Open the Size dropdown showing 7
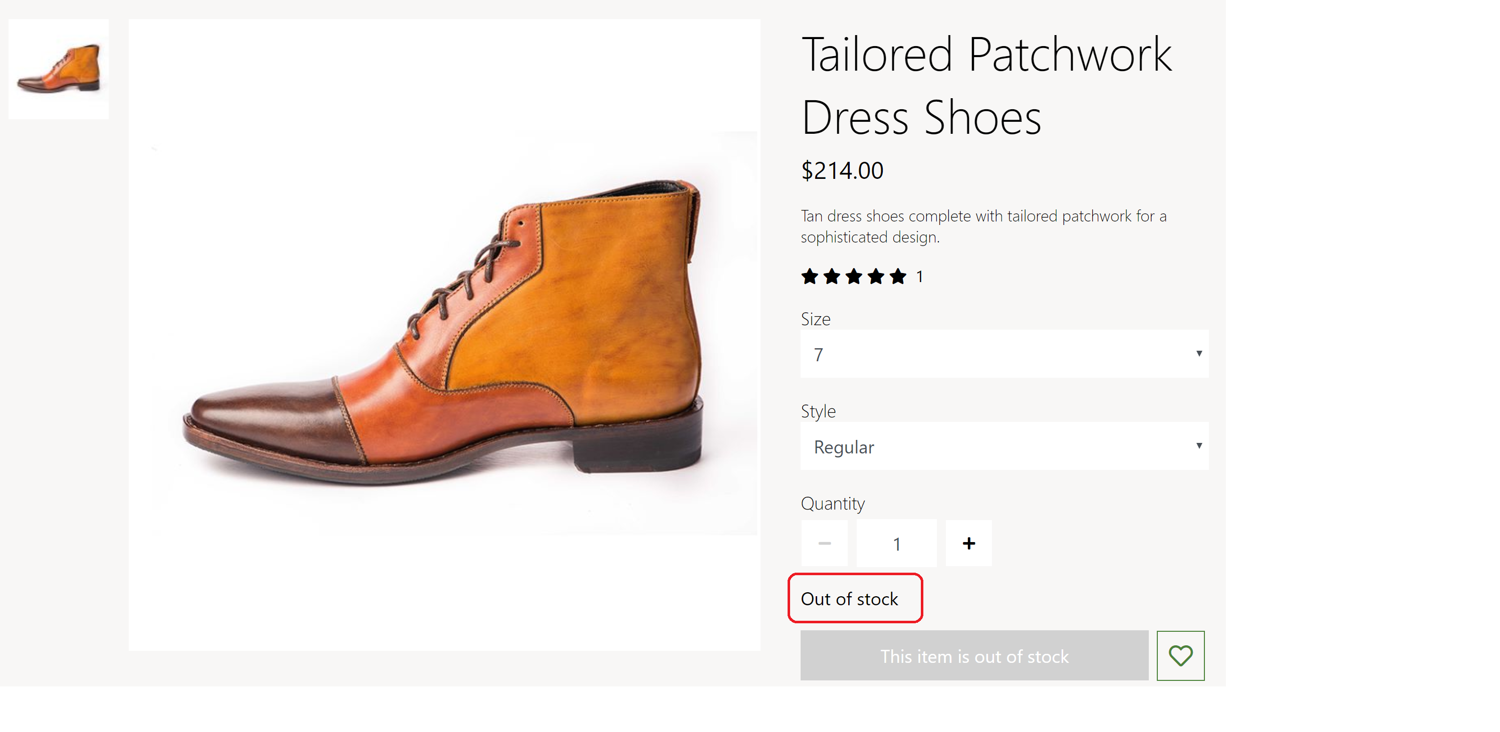The width and height of the screenshot is (1500, 732). tap(1004, 354)
